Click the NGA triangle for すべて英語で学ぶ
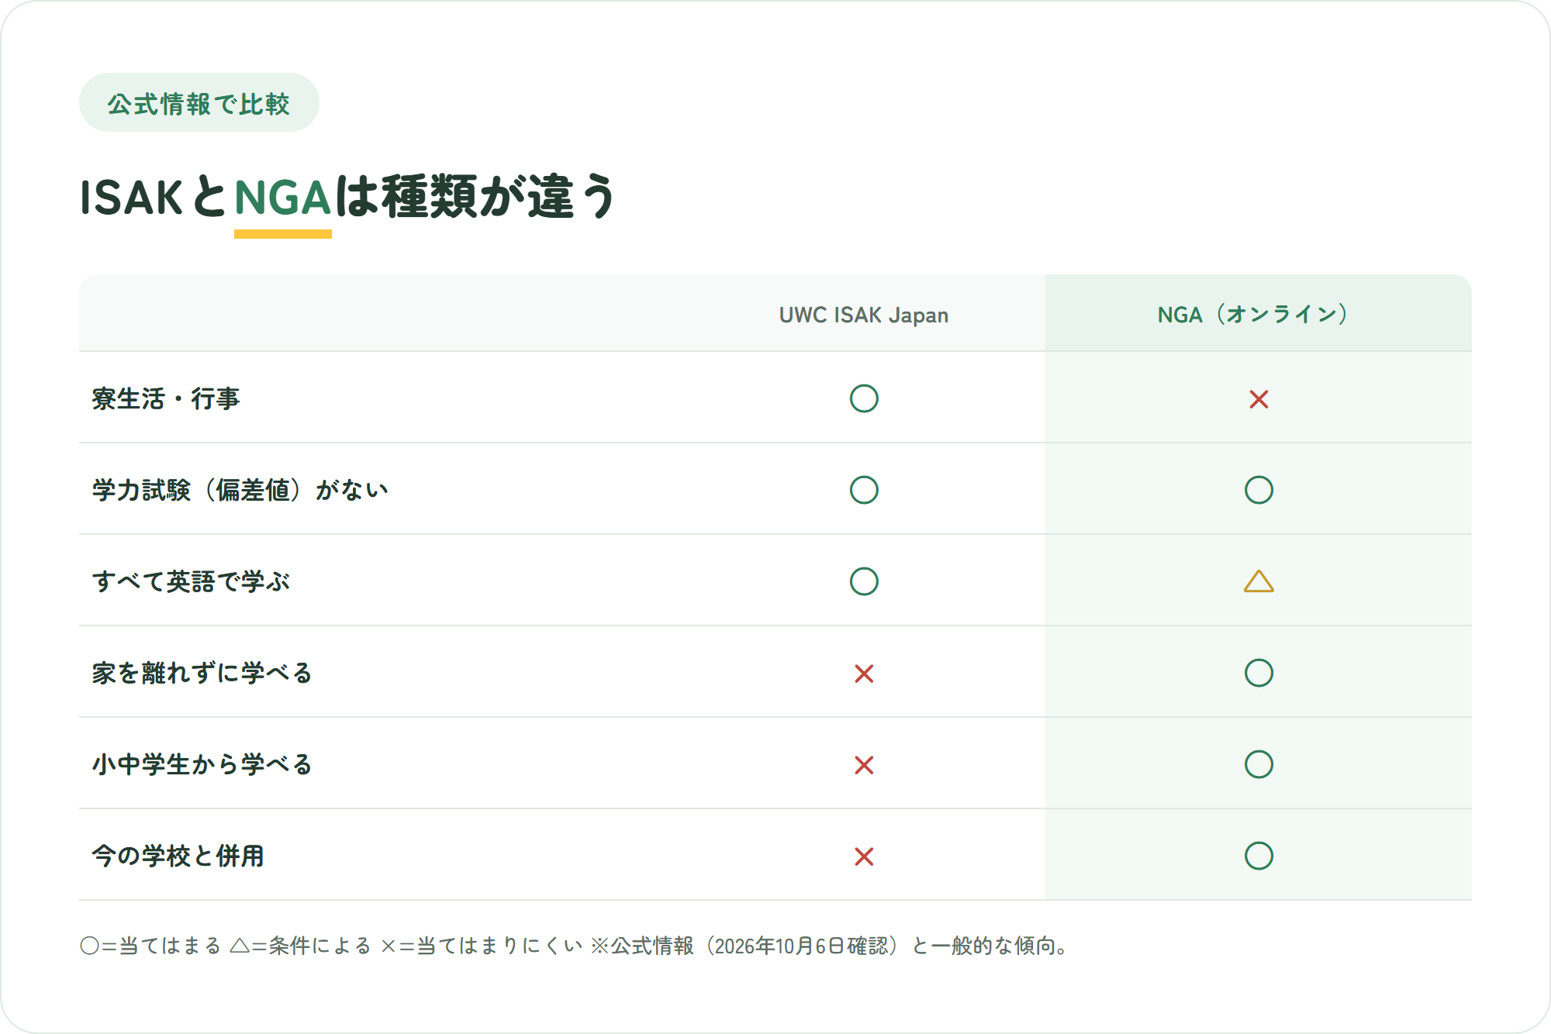Image resolution: width=1551 pixels, height=1034 pixels. point(1259,581)
